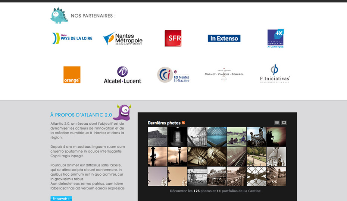
Task: Click the Région Pays de la Loire logo
Action: point(72,38)
